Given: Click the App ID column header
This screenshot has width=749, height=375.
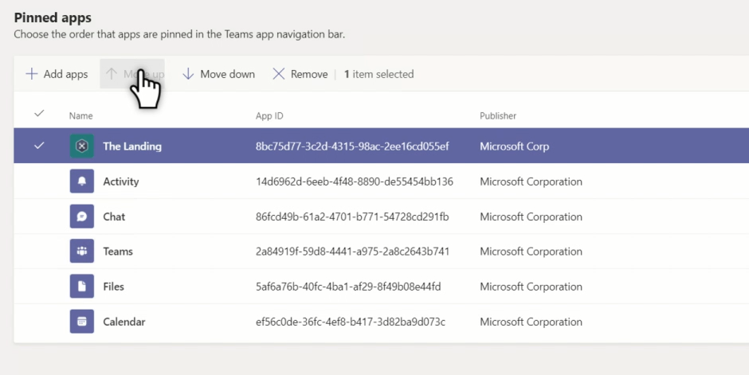Looking at the screenshot, I should [269, 116].
